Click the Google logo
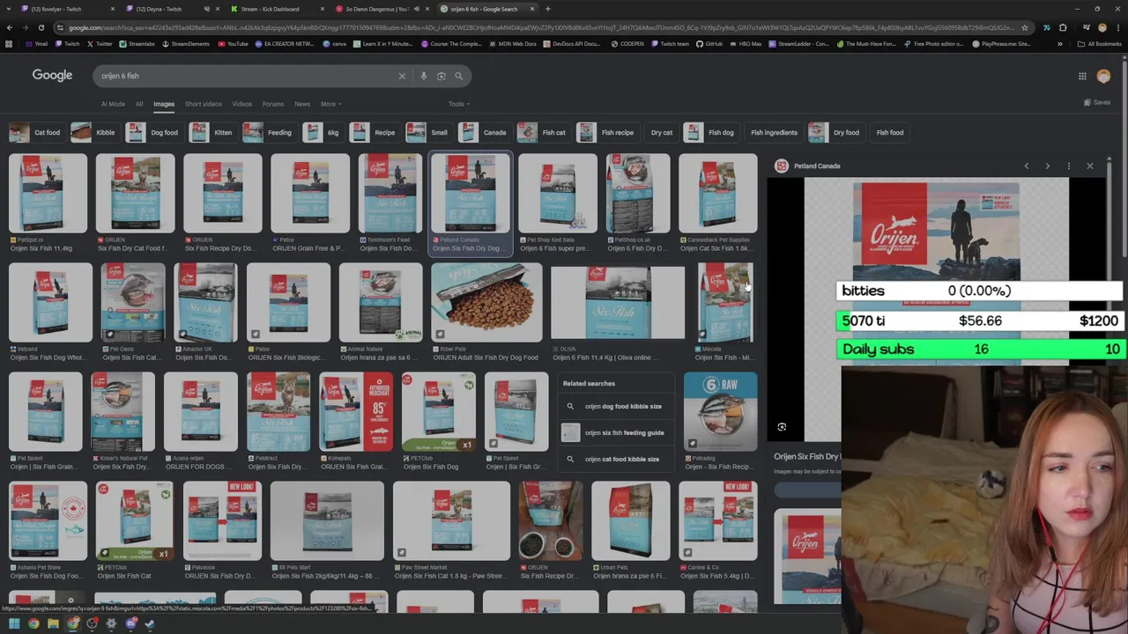This screenshot has width=1128, height=634. coord(52,76)
